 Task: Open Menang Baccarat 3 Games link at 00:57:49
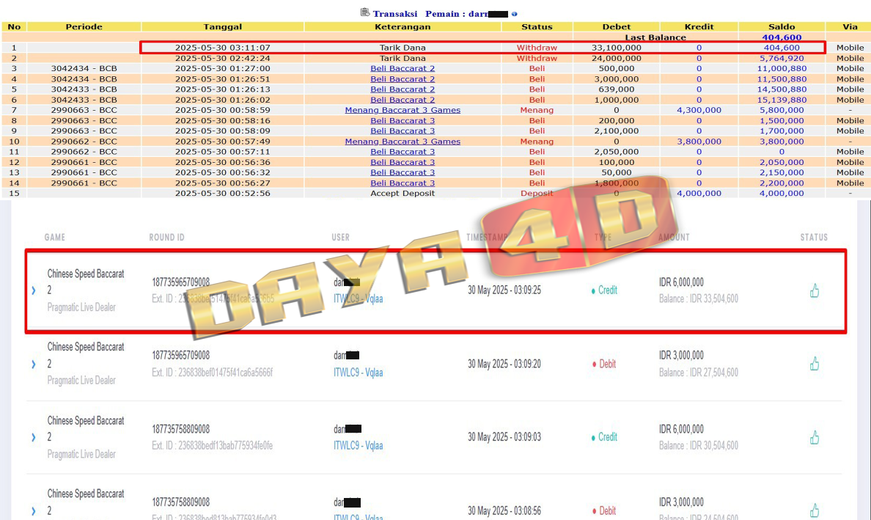[x=403, y=141]
